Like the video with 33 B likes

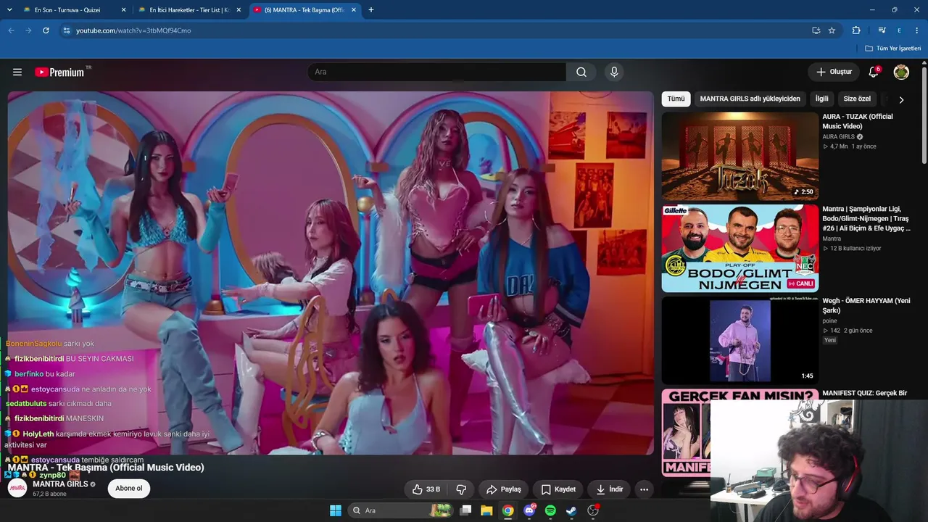(x=426, y=489)
